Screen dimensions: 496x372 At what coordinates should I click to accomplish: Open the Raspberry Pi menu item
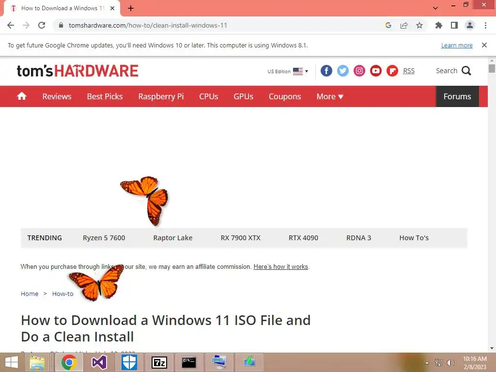pyautogui.click(x=161, y=96)
